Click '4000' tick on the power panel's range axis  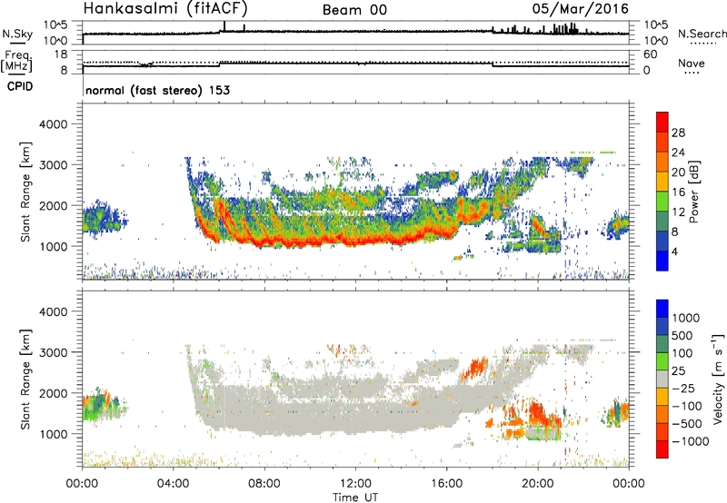coord(54,124)
